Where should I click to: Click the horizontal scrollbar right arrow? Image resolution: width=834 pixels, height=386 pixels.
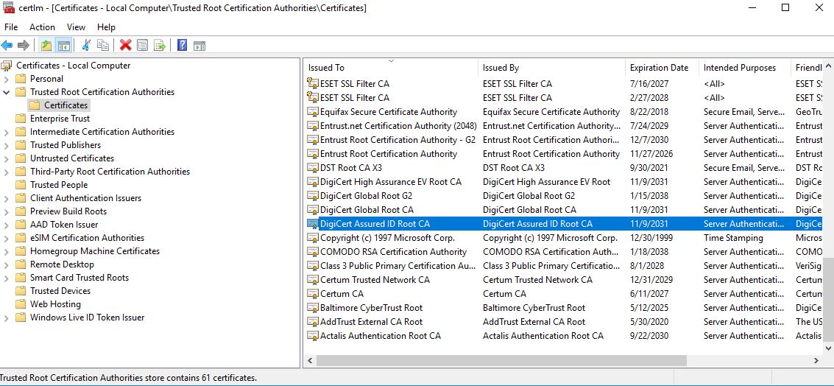[x=816, y=360]
